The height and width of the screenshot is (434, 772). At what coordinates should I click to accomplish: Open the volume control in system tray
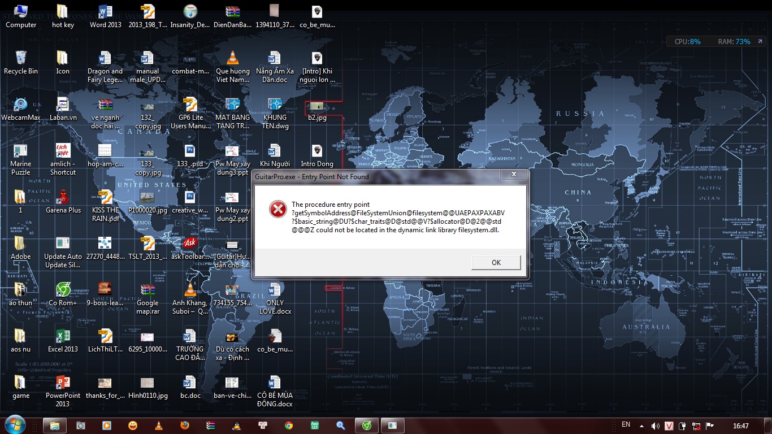[x=655, y=426]
